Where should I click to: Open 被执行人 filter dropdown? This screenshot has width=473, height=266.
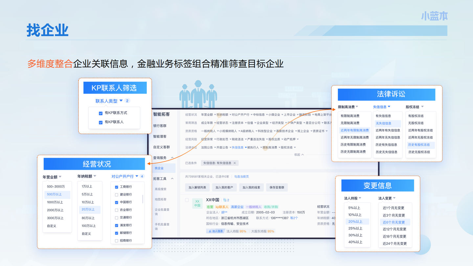[254, 147]
